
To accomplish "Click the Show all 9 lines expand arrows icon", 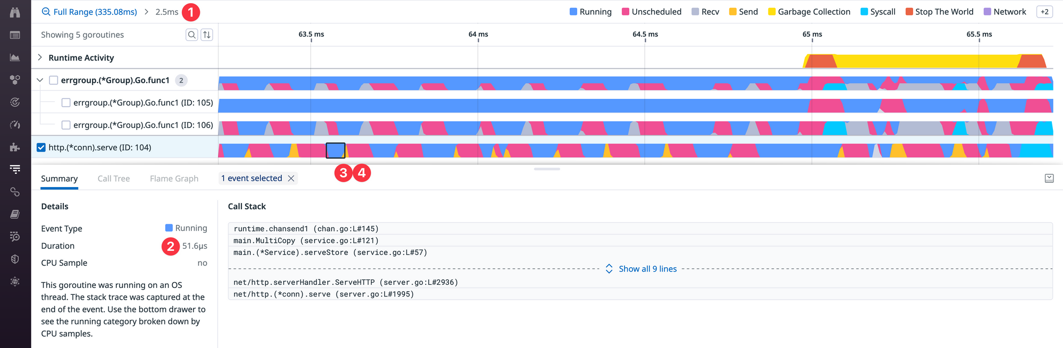I will pyautogui.click(x=609, y=269).
